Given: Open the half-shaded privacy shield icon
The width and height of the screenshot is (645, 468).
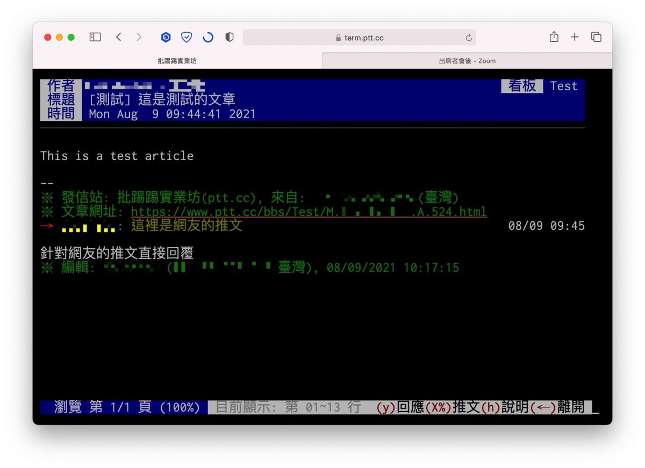Looking at the screenshot, I should pos(230,37).
